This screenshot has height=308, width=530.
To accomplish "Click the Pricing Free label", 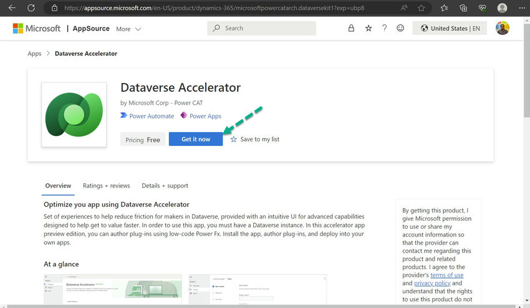I will pos(143,140).
